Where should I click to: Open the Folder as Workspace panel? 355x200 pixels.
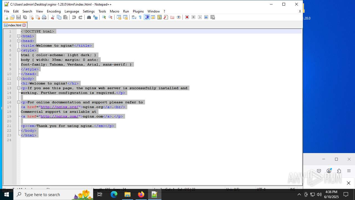click(x=172, y=17)
